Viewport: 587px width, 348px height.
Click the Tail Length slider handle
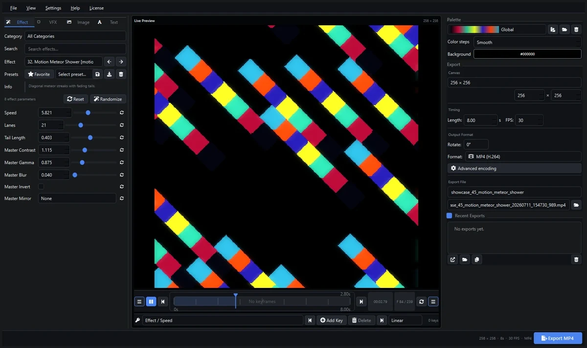tap(90, 138)
